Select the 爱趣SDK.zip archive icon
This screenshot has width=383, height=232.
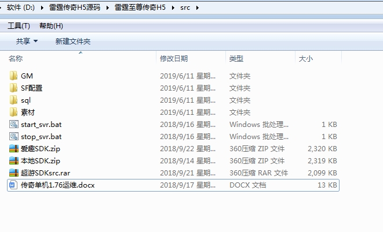(14, 149)
